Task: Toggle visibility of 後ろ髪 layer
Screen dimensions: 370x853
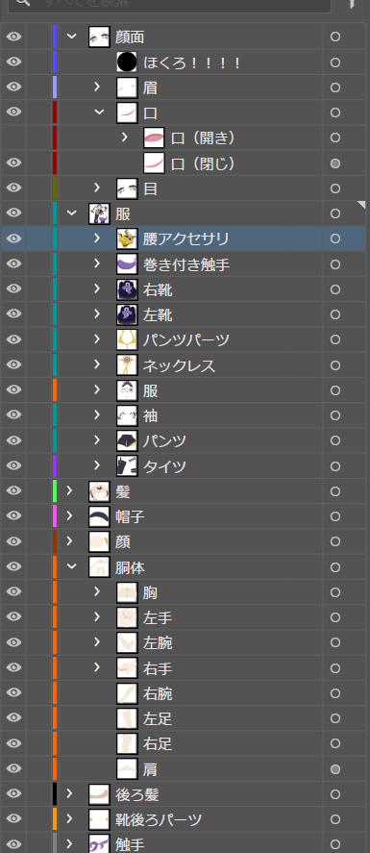Action: pyautogui.click(x=14, y=793)
